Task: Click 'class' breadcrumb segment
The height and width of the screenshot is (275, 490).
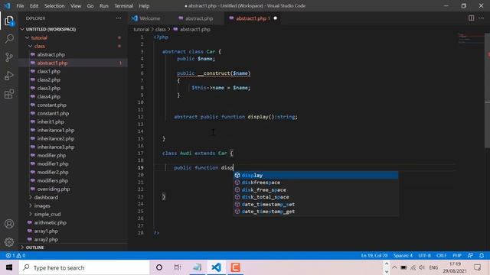Action: (160, 29)
